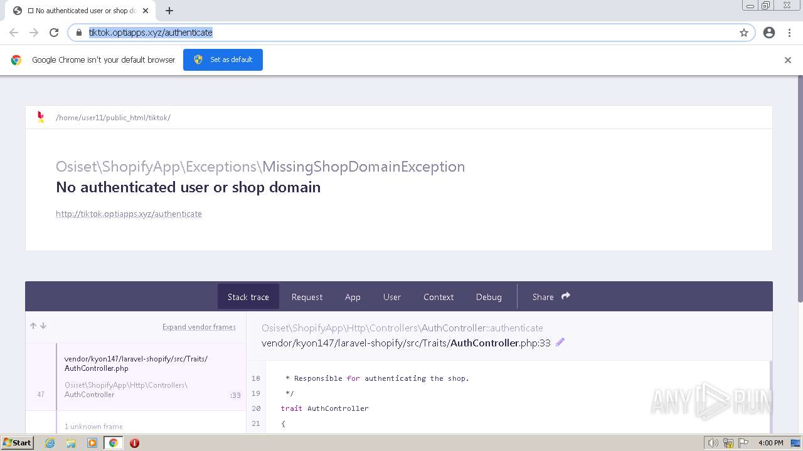The width and height of the screenshot is (803, 451).
Task: Click the /home/user11/public_html/tiktok/ path text
Action: coord(113,118)
